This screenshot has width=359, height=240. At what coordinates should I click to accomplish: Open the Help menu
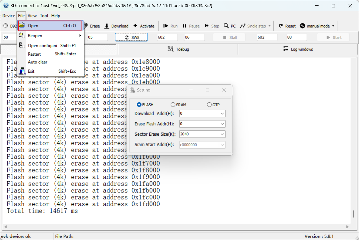click(56, 16)
